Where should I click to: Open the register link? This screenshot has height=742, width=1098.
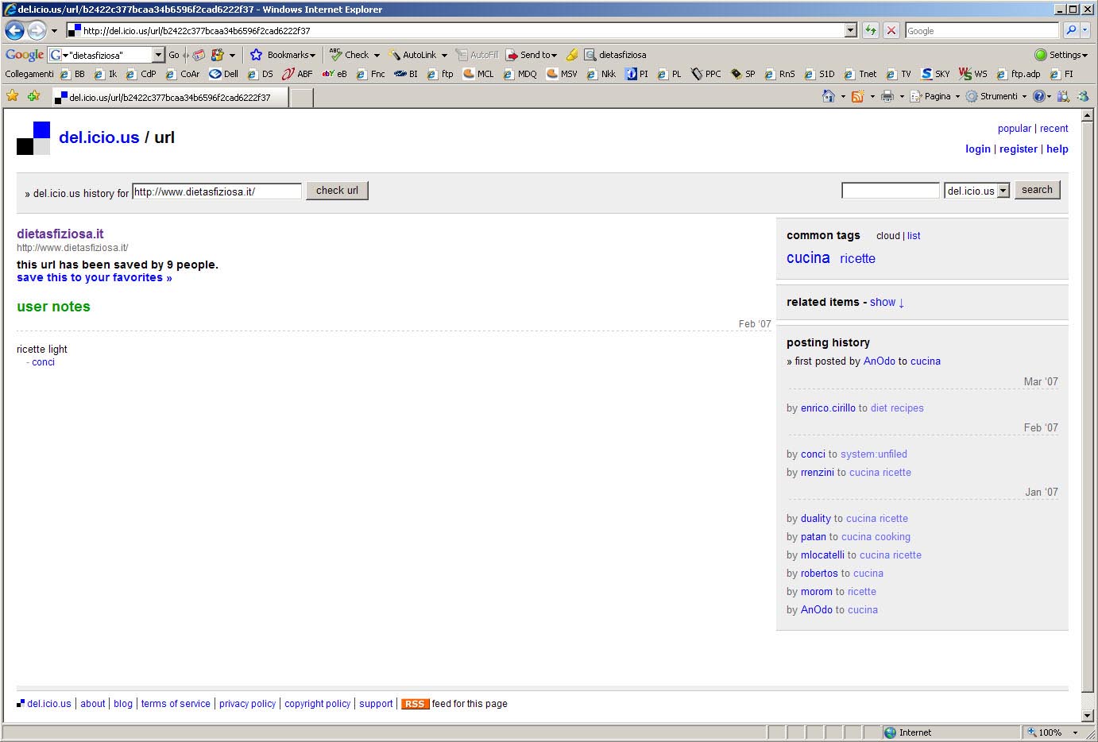(x=1019, y=149)
